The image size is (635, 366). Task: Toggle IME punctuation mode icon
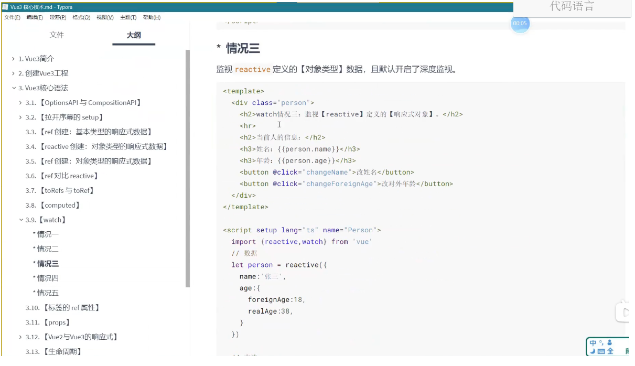[601, 342]
